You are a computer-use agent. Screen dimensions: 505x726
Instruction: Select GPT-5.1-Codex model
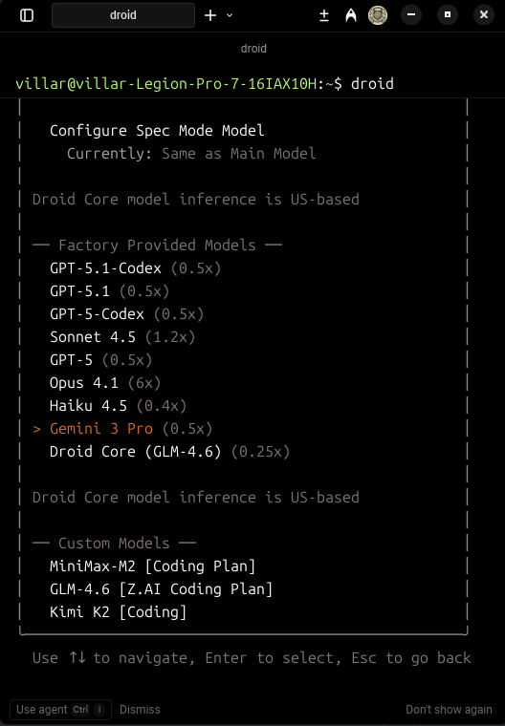pos(136,268)
